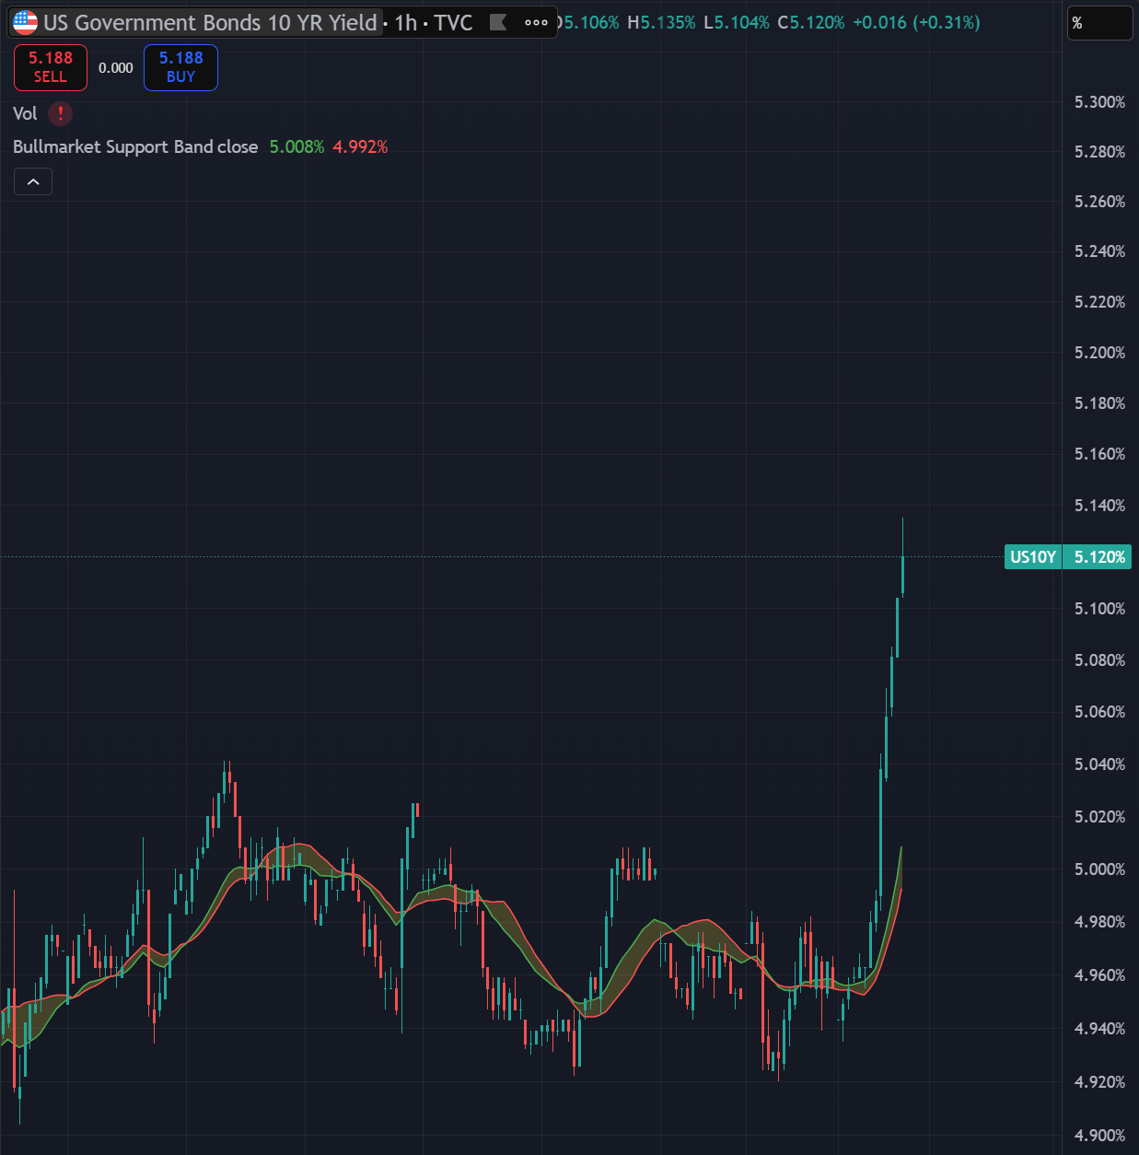The height and width of the screenshot is (1155, 1139).
Task: Click the red Vol warning exclamation icon
Action: point(60,113)
